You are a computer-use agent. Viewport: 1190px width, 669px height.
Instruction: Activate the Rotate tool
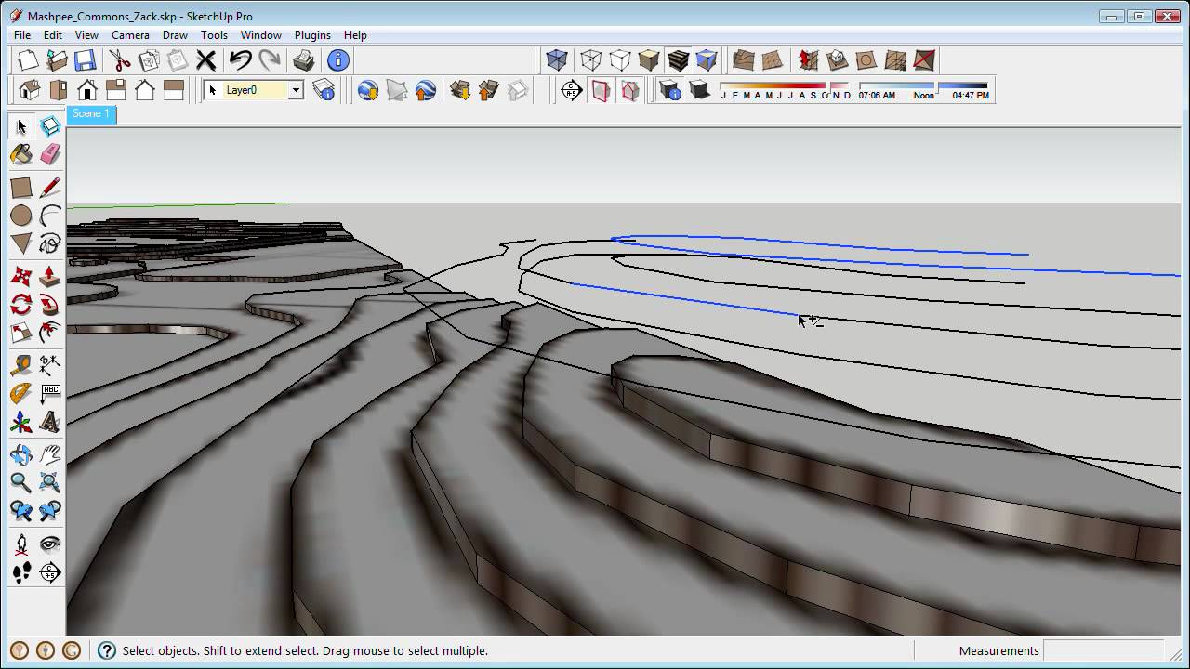(x=21, y=305)
